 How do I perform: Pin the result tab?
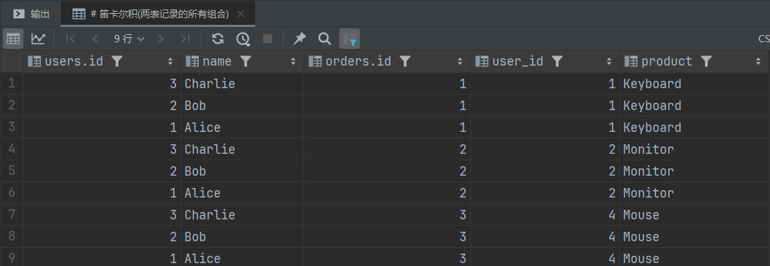300,39
